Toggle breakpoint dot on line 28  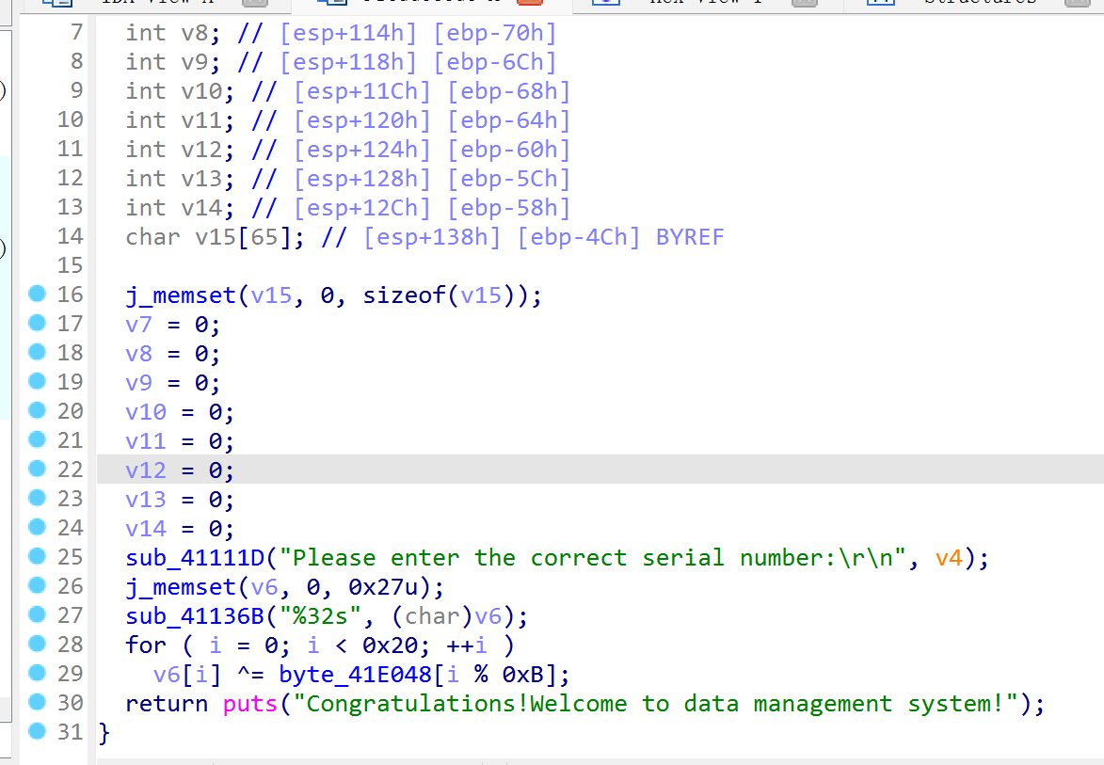pos(38,645)
